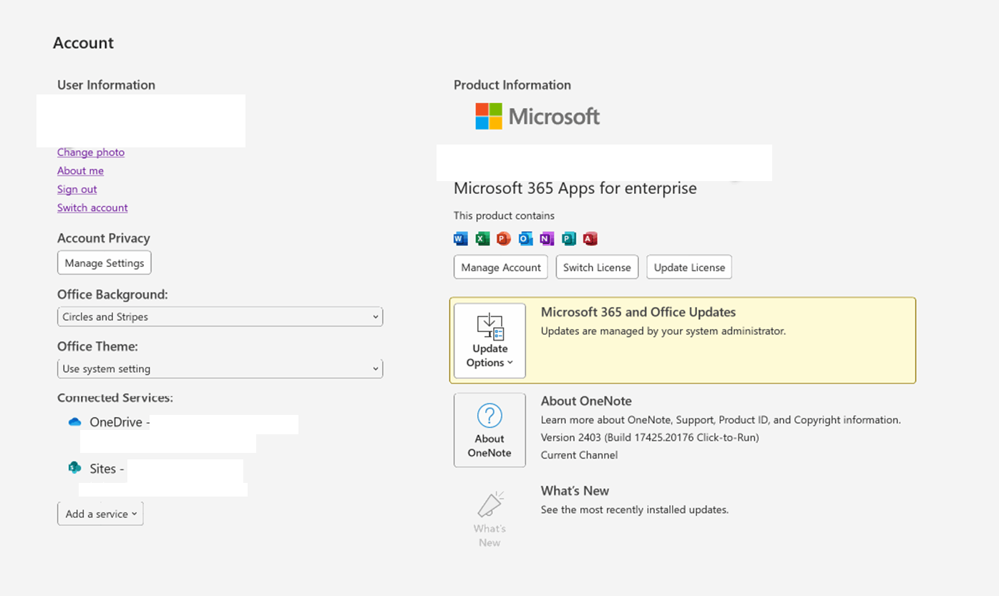Click the Switch account link
The width and height of the screenshot is (999, 596).
(92, 207)
